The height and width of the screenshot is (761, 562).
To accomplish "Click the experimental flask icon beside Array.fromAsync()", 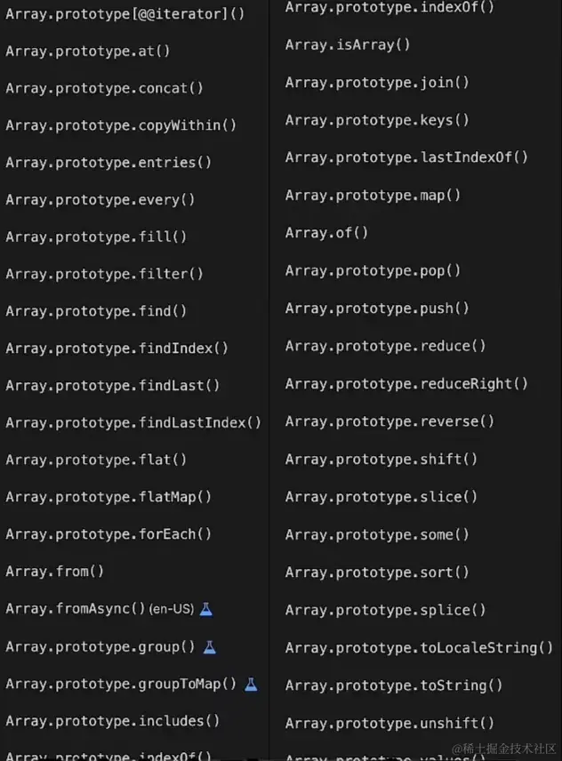I will click(x=206, y=609).
